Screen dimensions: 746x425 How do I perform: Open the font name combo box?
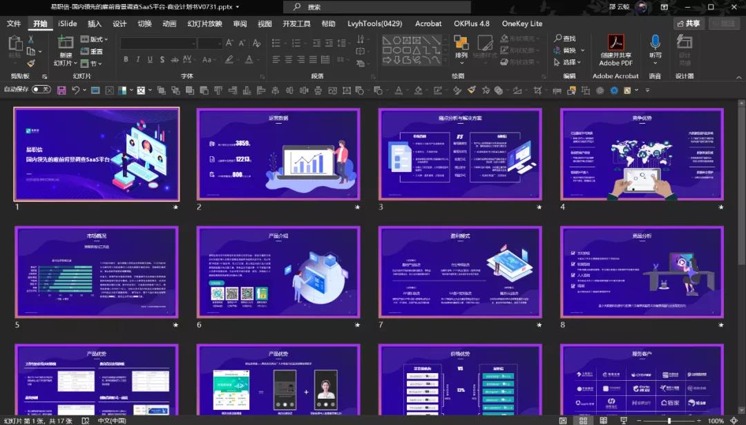(158, 44)
